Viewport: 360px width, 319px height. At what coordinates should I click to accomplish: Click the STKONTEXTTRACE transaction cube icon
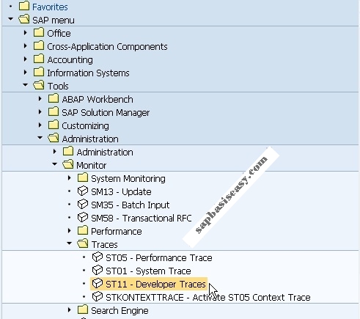click(x=98, y=296)
